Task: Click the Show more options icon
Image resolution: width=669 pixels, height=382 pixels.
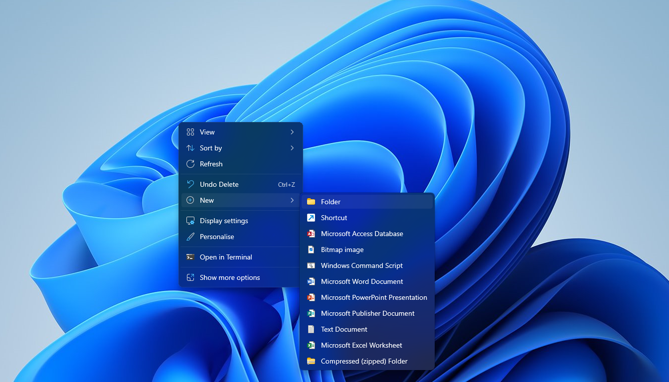Action: tap(190, 277)
